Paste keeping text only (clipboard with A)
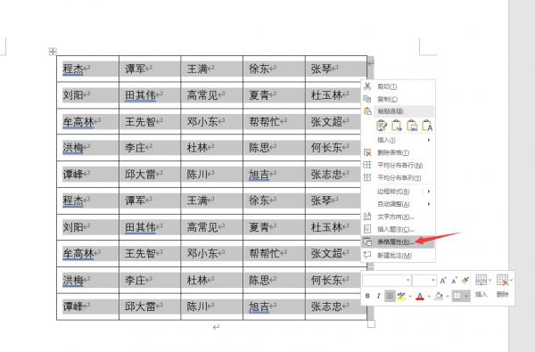 427,126
